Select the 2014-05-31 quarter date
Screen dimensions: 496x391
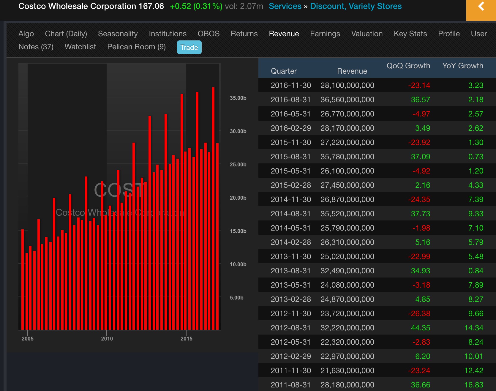tap(291, 228)
